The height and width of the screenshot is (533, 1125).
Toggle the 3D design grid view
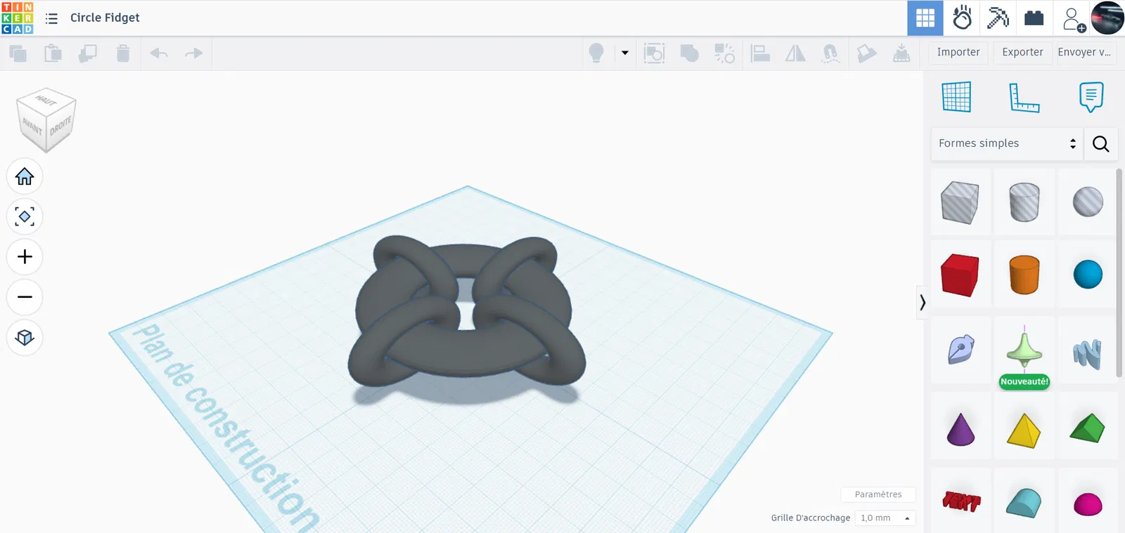925,18
